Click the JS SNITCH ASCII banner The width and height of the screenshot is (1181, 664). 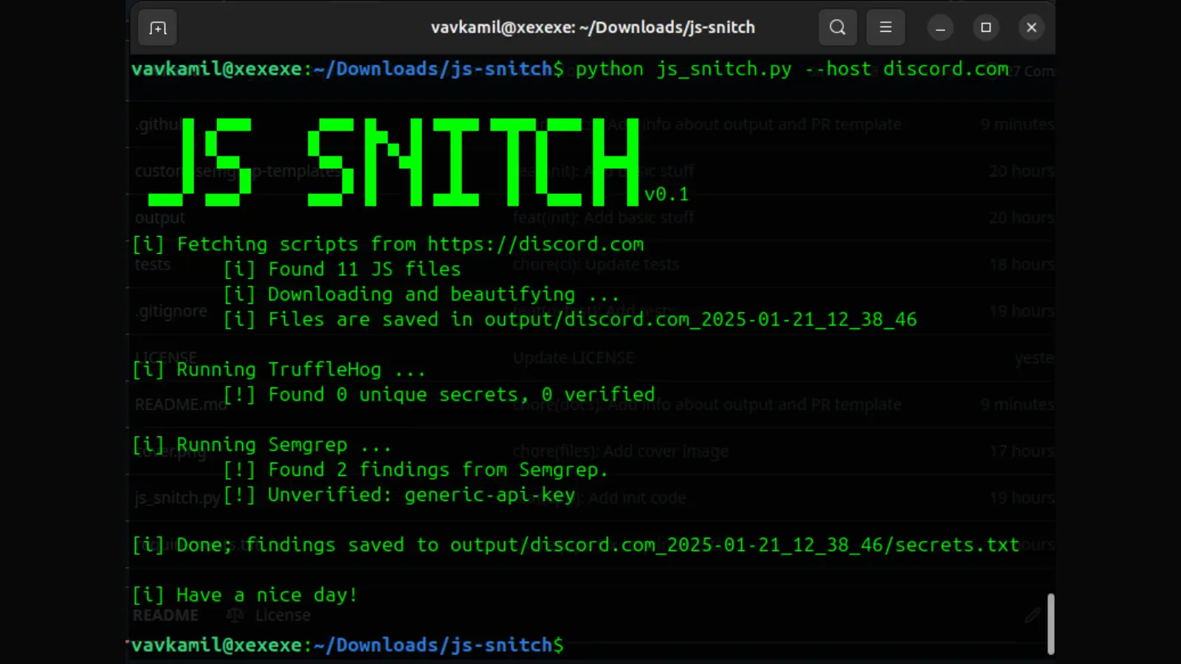(395, 162)
